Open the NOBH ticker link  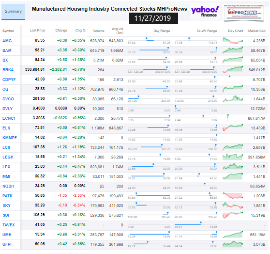click(8, 186)
